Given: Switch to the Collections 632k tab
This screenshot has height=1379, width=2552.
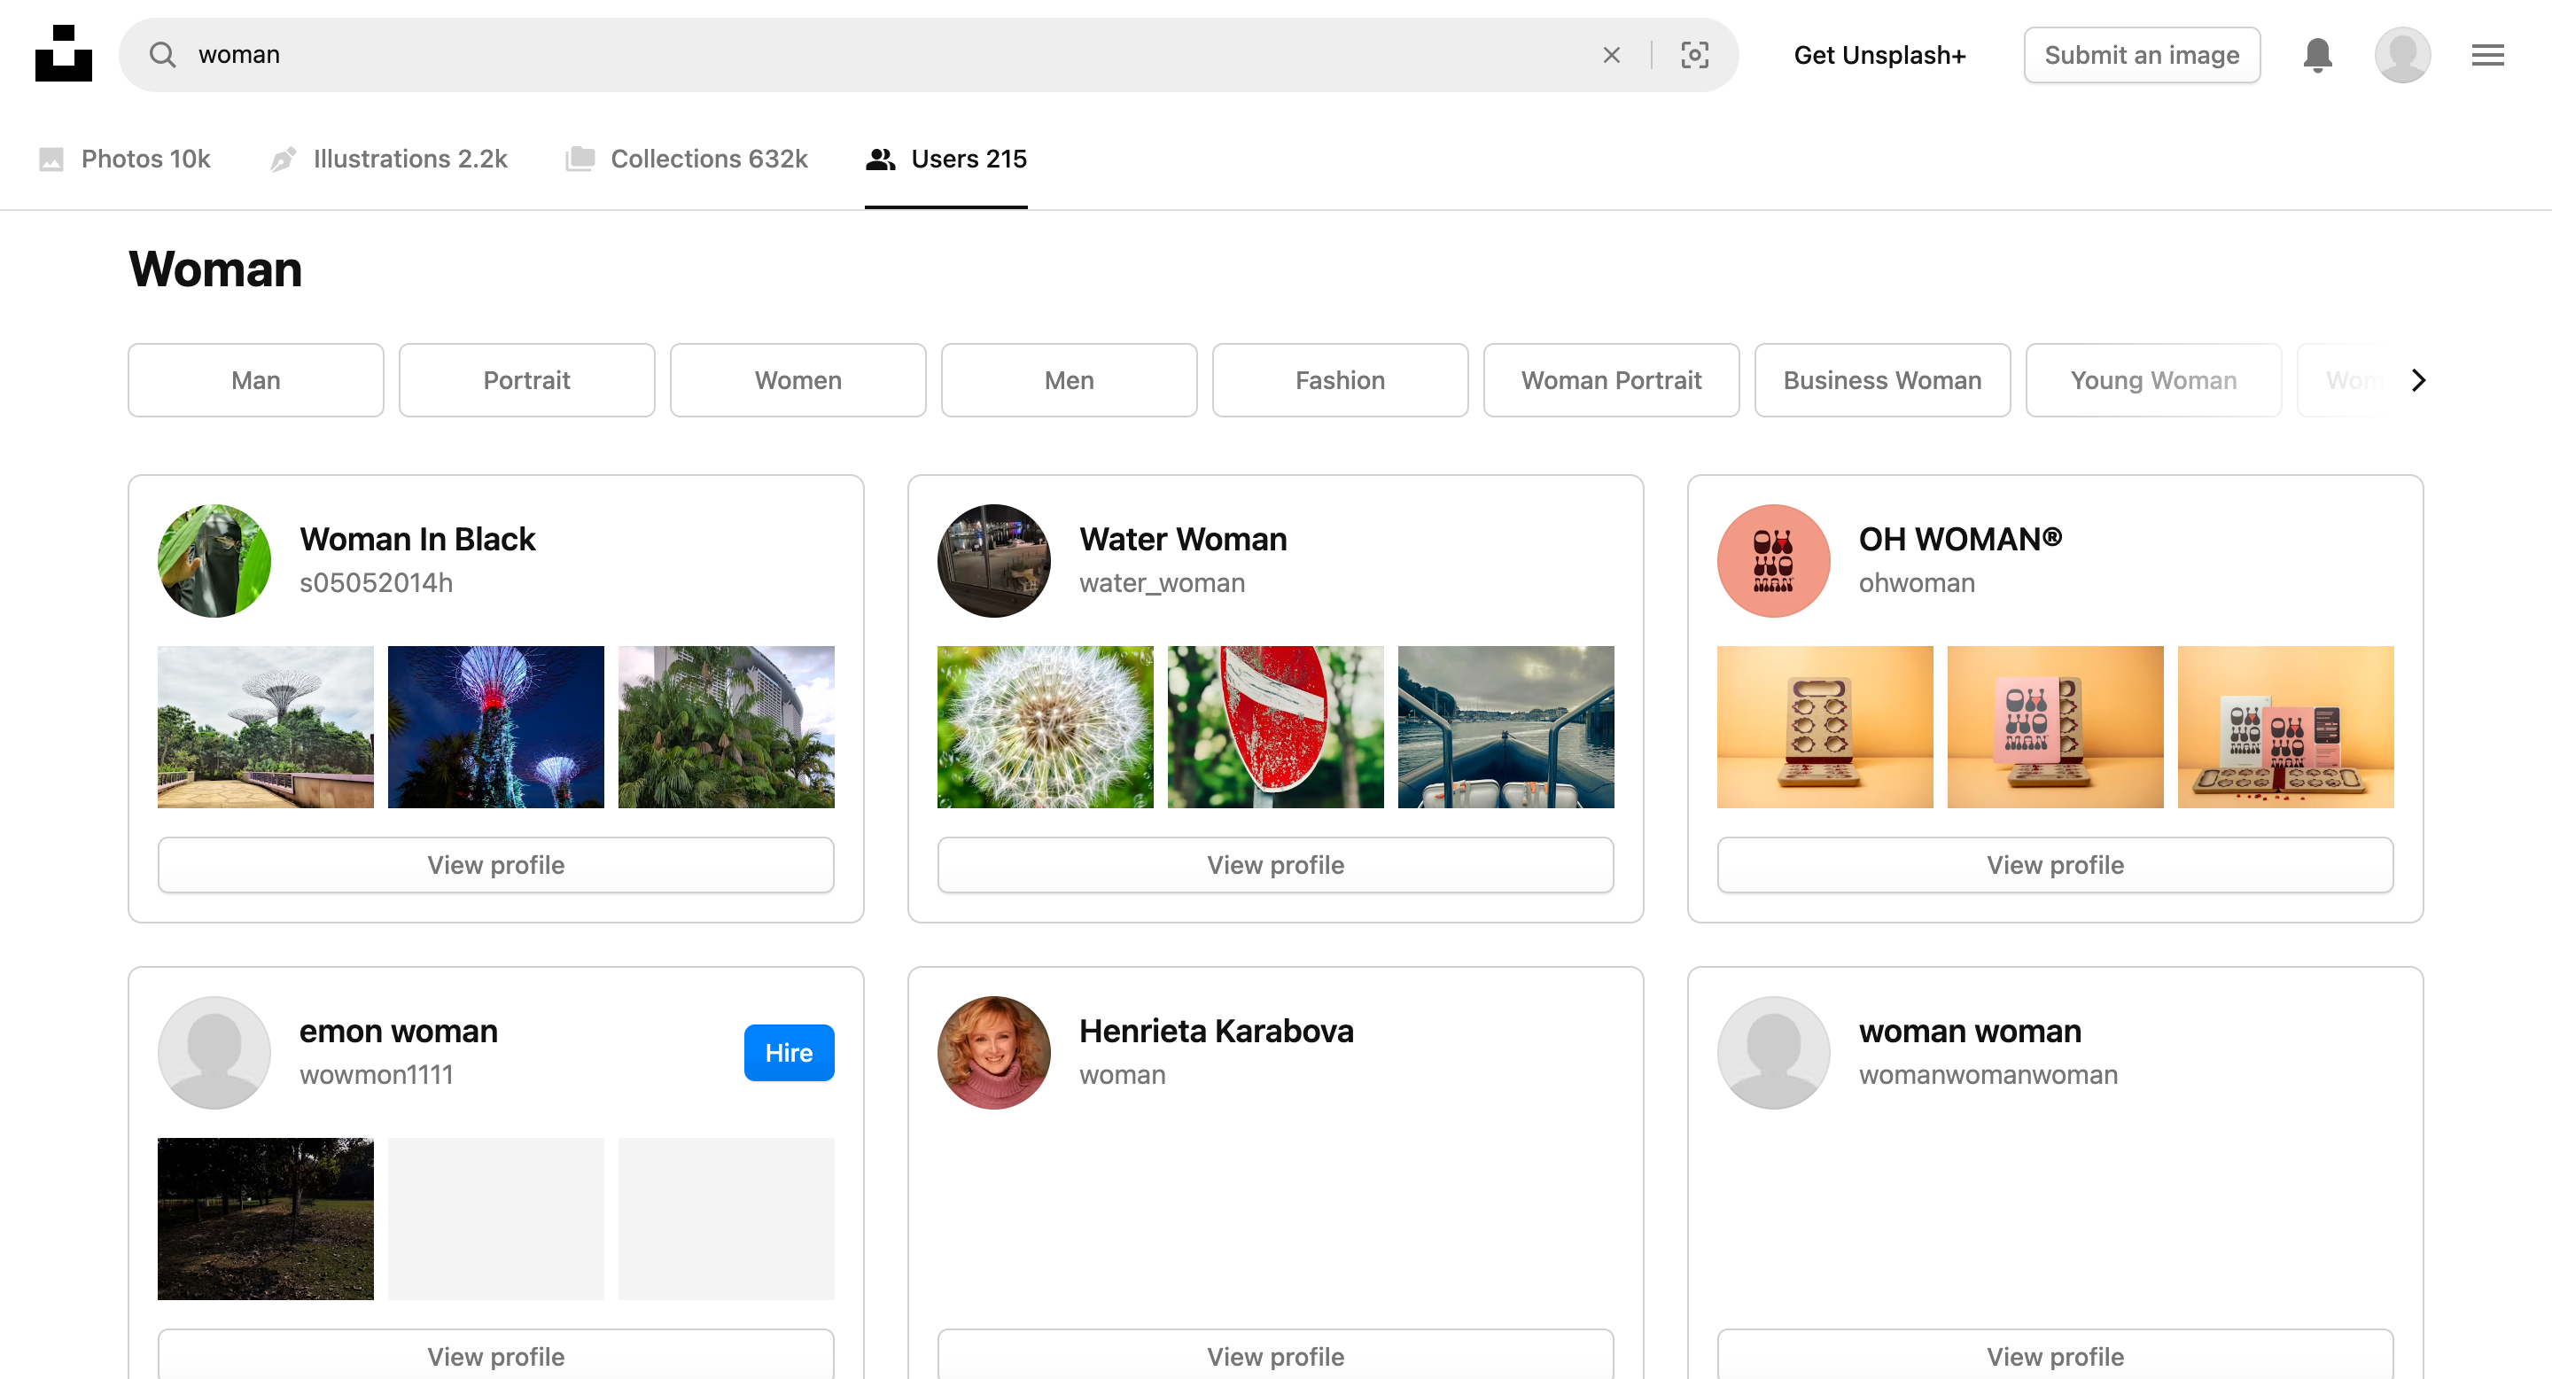Looking at the screenshot, I should [x=687, y=159].
